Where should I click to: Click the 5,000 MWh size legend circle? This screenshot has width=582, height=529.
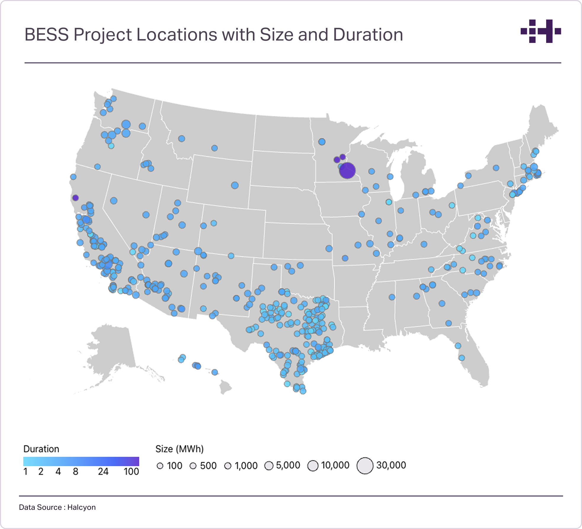269,466
